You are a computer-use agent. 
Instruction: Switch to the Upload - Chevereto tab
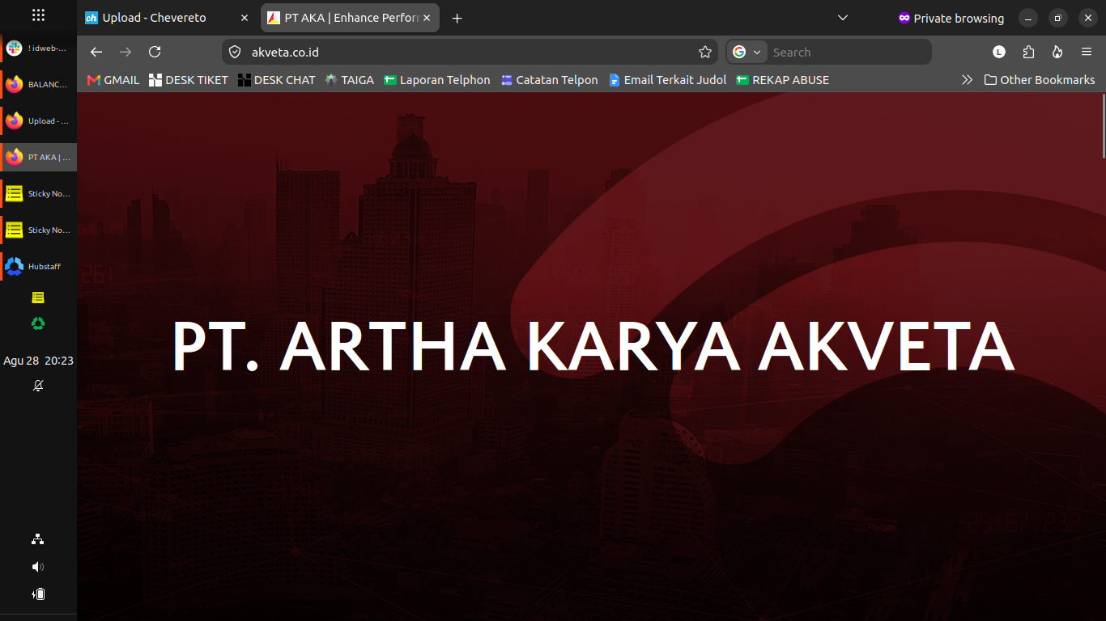click(x=168, y=18)
